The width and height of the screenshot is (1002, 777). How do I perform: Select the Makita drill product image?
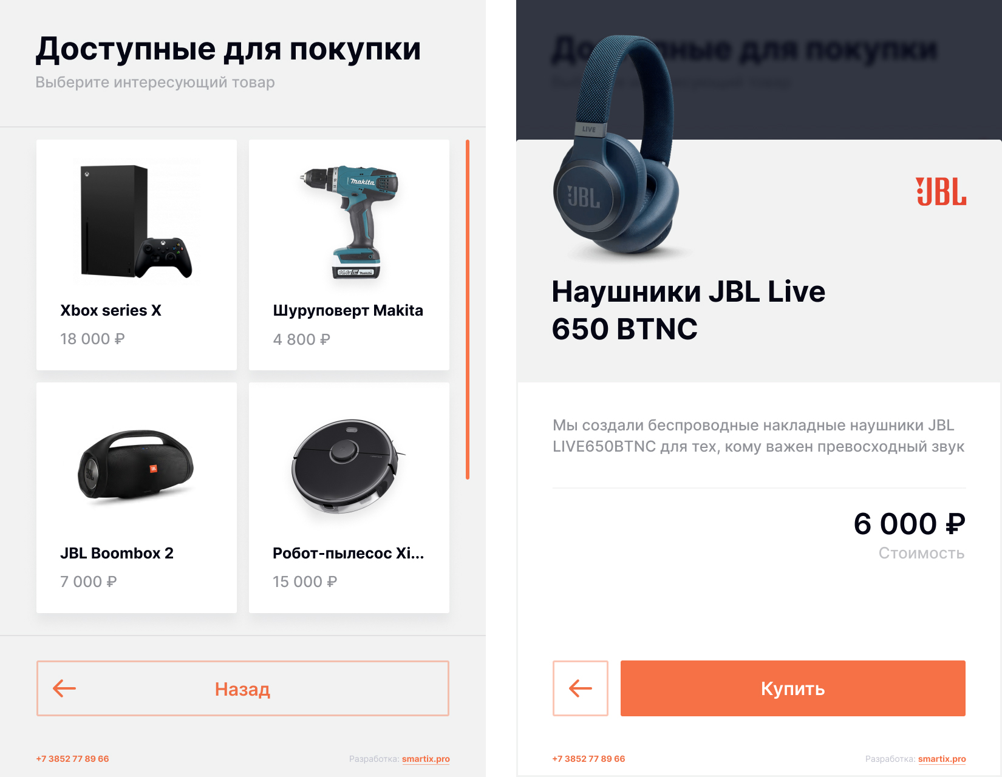tap(350, 222)
